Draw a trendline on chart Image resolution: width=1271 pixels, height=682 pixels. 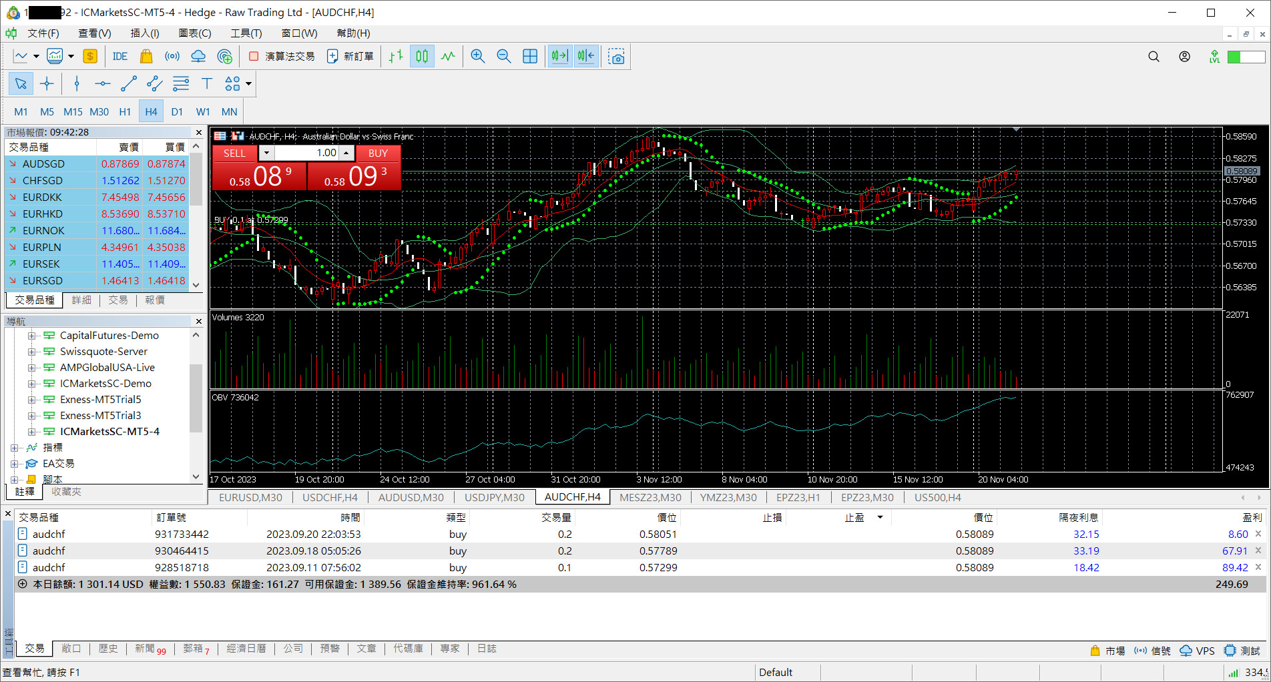click(x=129, y=83)
